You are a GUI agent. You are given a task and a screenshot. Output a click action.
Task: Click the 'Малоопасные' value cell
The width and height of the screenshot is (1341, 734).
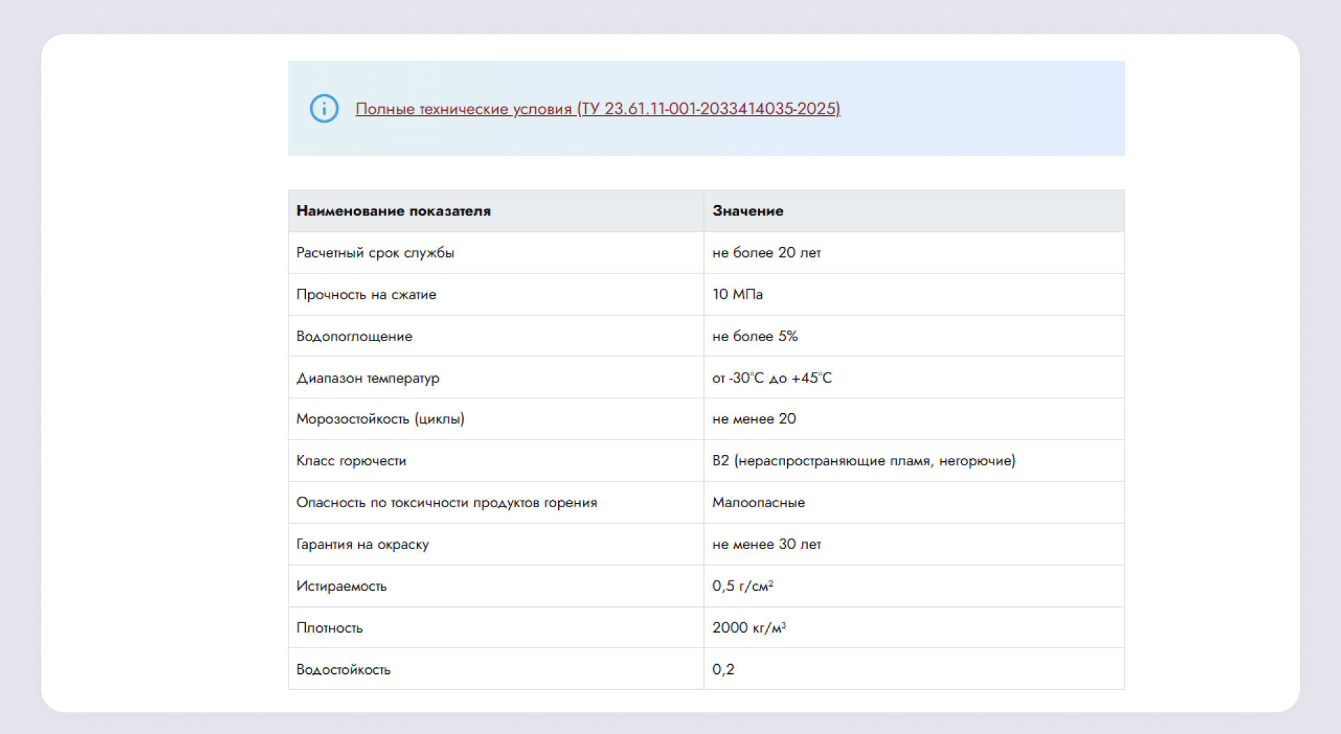click(x=758, y=502)
